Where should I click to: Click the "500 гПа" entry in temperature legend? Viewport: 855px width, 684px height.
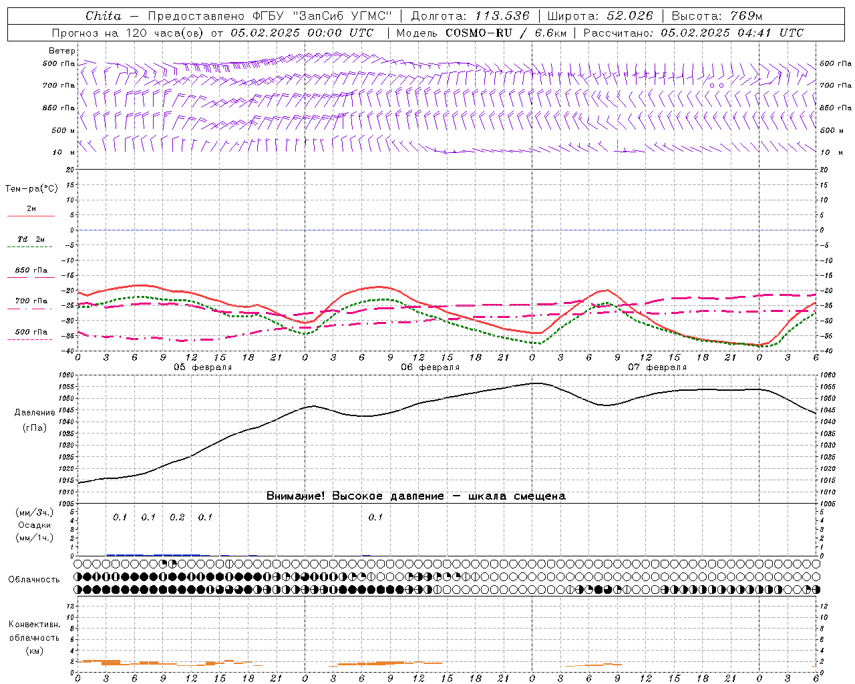click(31, 332)
